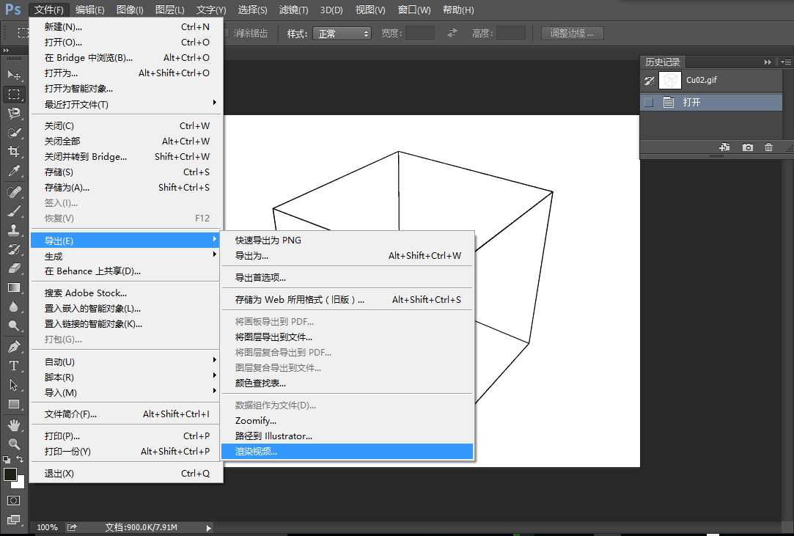Click the camera icon to create new snapshot
794x536 pixels.
pyautogui.click(x=747, y=147)
